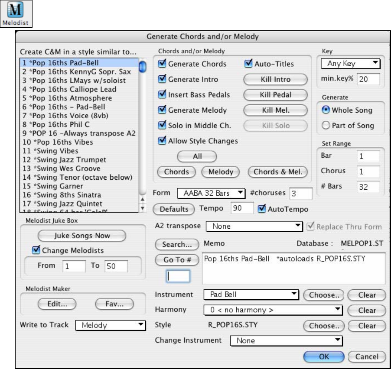Click the Kill Intro button
Image resolution: width=391 pixels, height=369 pixels.
pyautogui.click(x=276, y=79)
